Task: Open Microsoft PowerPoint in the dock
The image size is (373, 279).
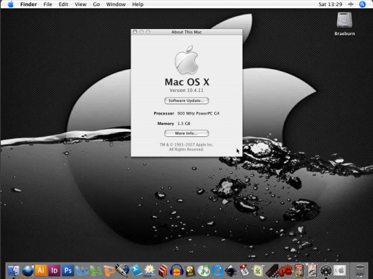Action: (108, 271)
